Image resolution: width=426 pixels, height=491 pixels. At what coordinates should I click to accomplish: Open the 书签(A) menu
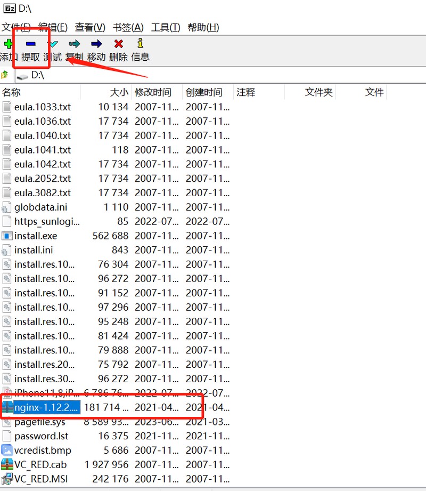128,28
